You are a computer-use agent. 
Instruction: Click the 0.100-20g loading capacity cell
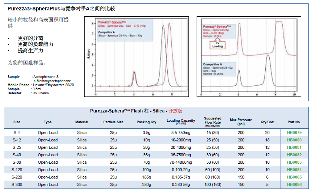pyautogui.click(x=181, y=170)
